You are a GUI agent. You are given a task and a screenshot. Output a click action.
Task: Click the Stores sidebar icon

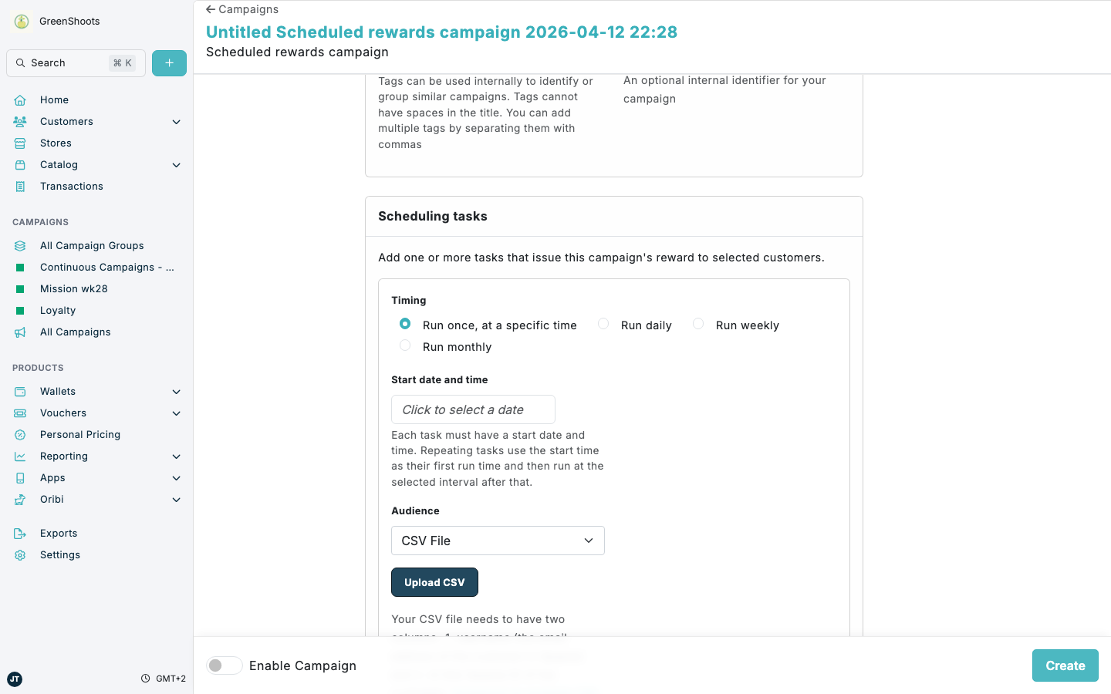click(x=19, y=143)
